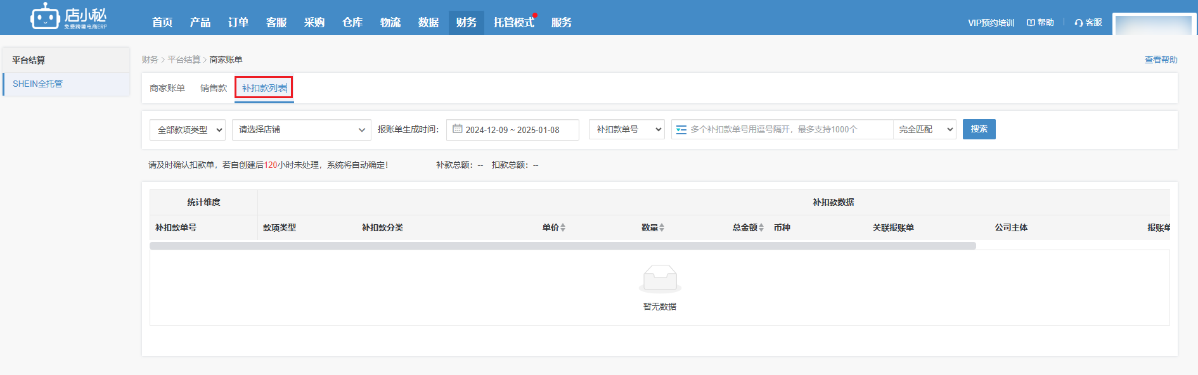Click the 店小秘 robot logo
The image size is (1198, 375).
(x=68, y=16)
